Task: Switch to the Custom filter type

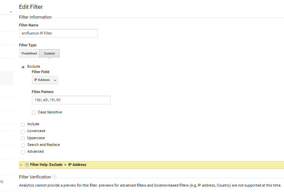Action: pos(50,54)
